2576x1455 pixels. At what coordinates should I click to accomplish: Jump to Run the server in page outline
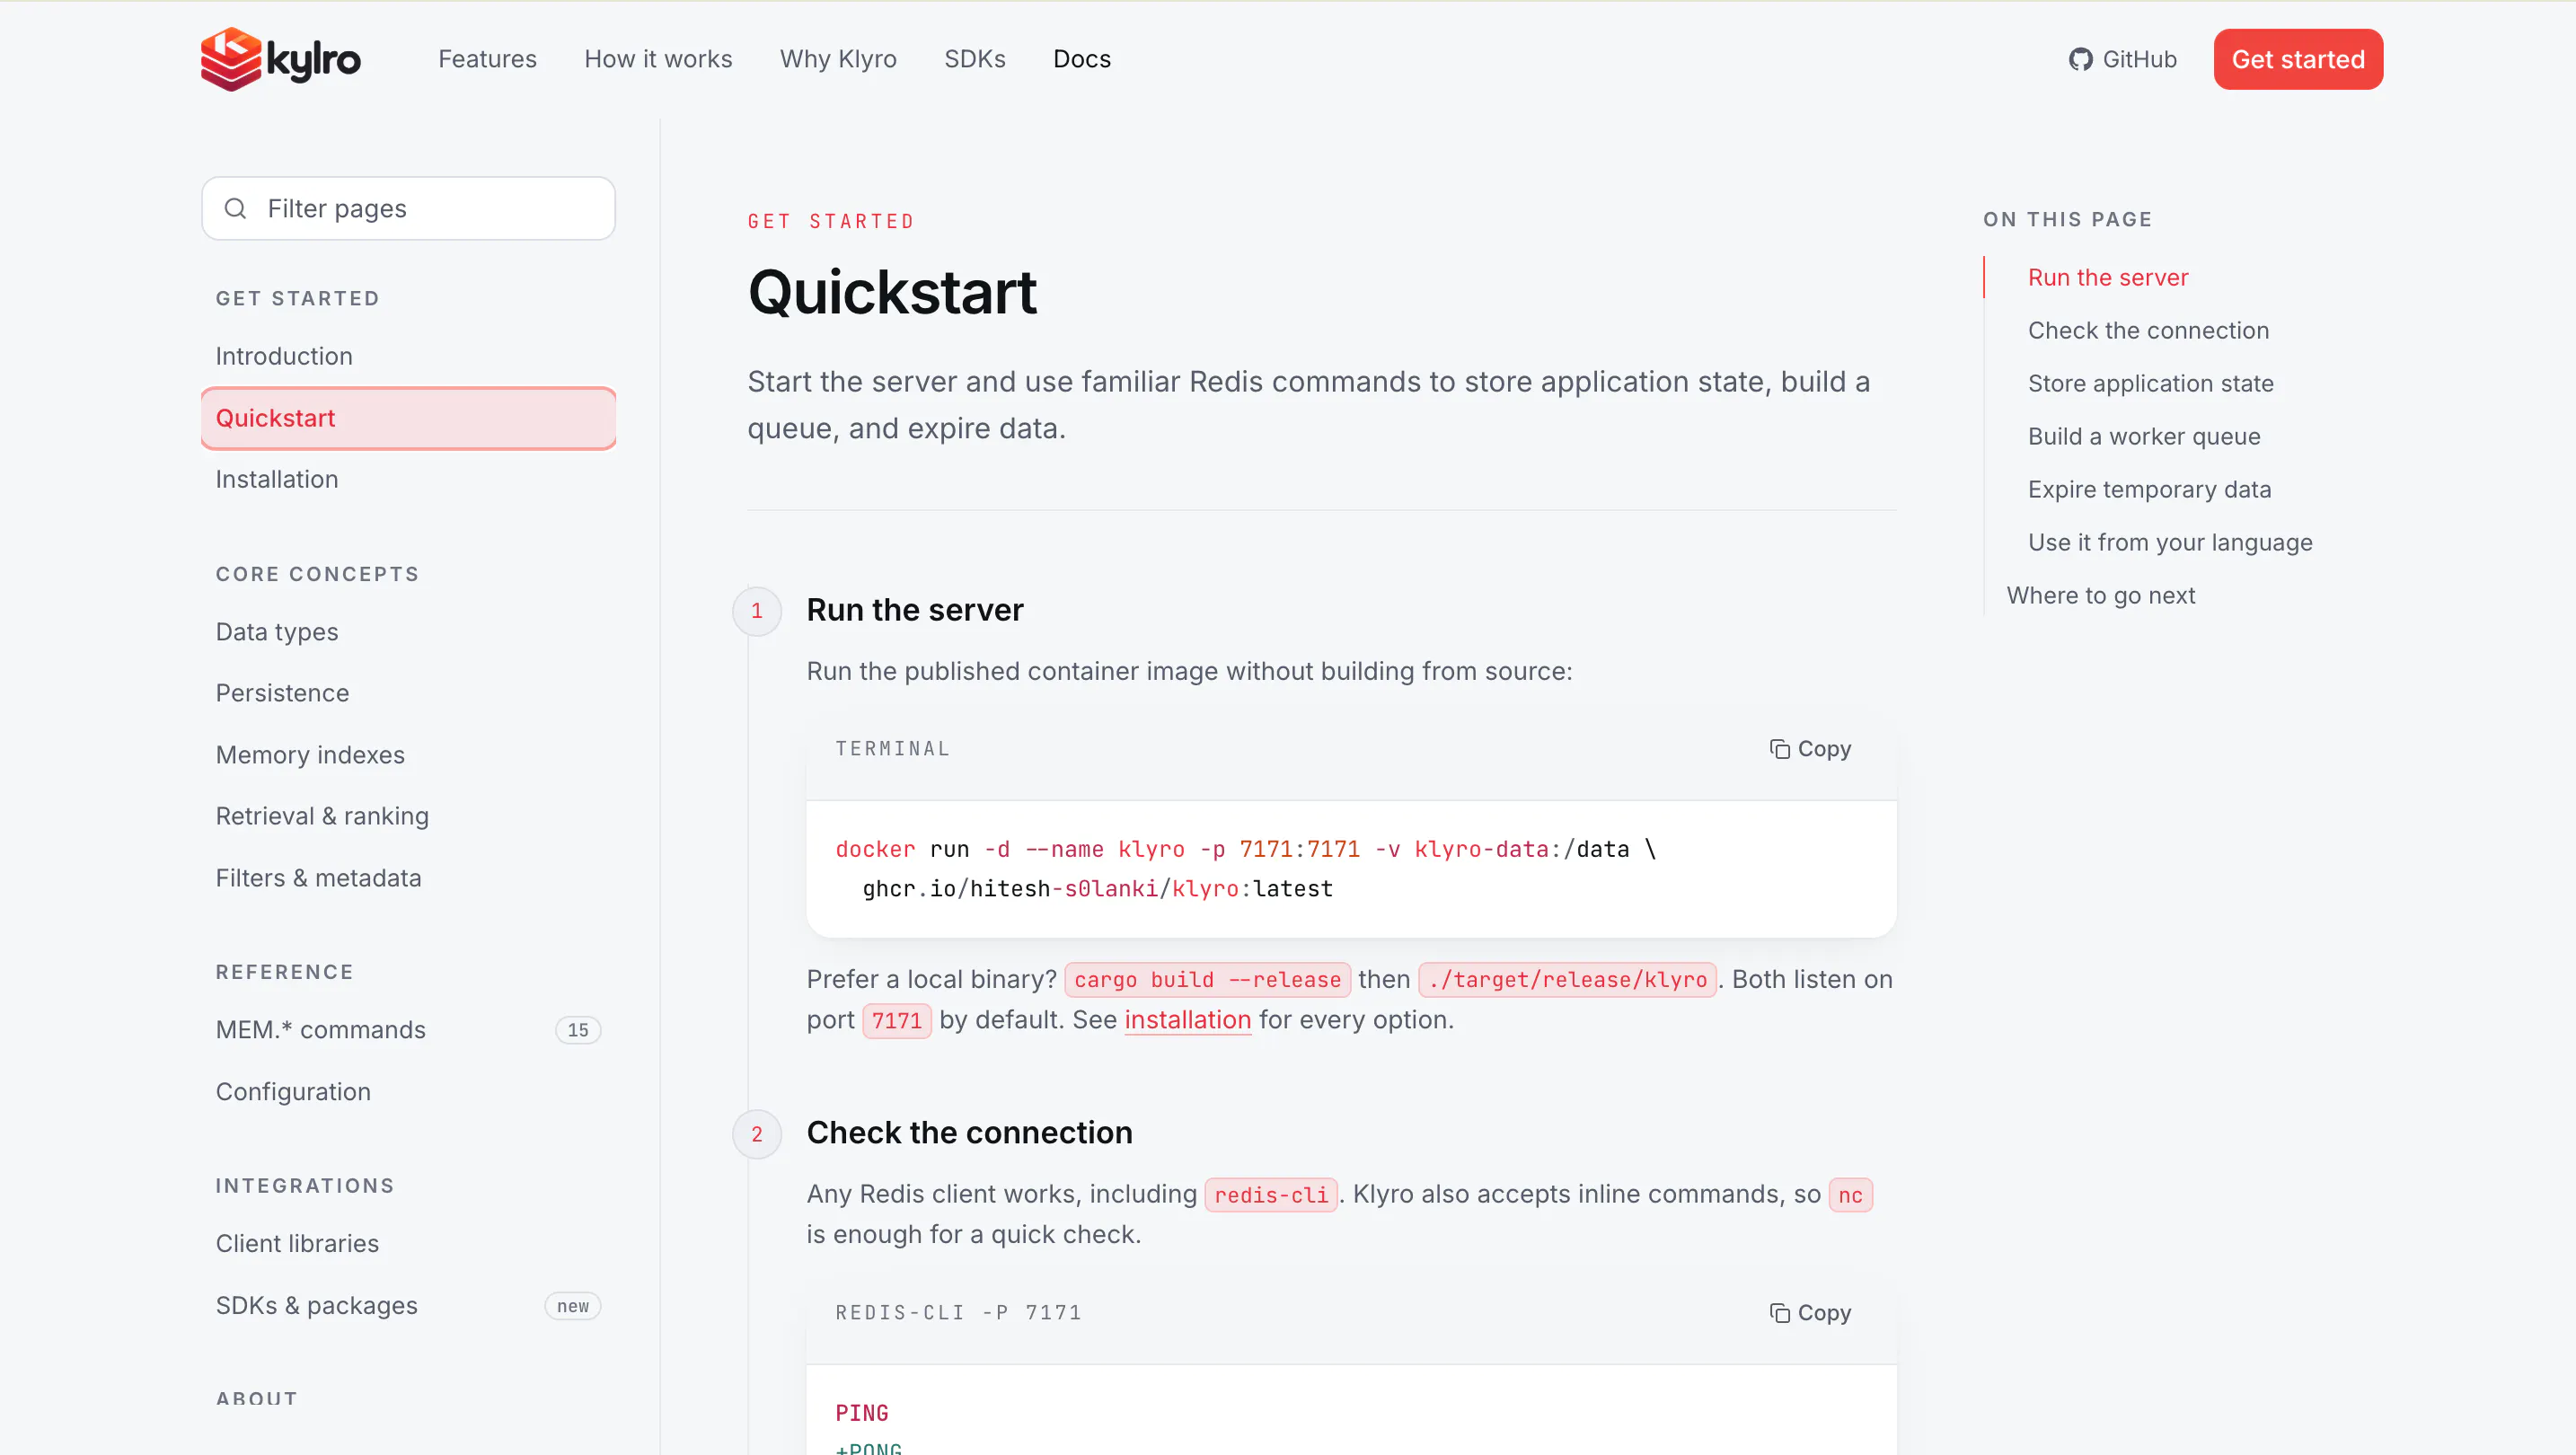tap(2108, 277)
